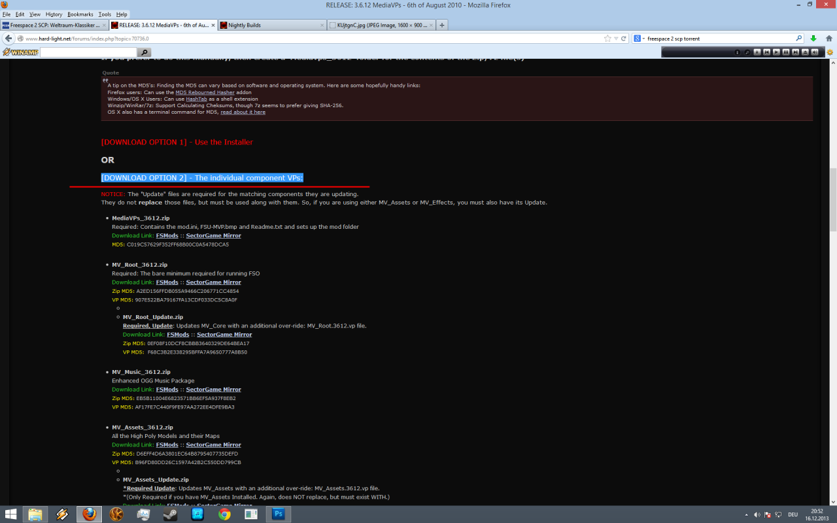Open Winamp from the taskbar
This screenshot has width=837, height=523.
[62, 514]
